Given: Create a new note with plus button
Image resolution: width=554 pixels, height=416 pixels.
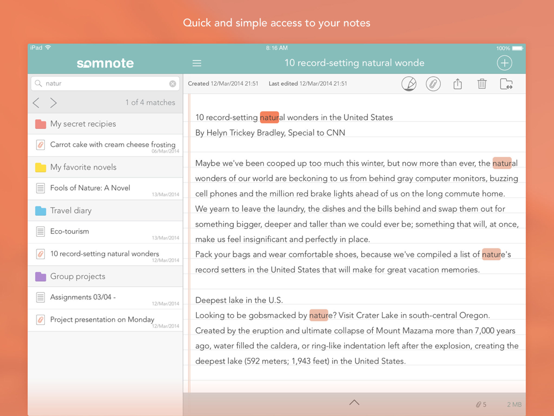Looking at the screenshot, I should pos(504,63).
